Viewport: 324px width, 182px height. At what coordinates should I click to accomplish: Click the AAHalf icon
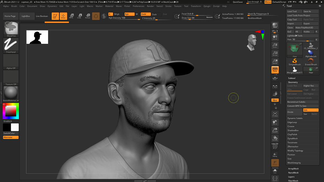coord(275,62)
